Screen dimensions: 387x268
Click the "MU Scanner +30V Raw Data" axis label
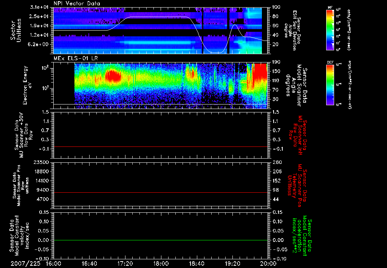point(24,135)
